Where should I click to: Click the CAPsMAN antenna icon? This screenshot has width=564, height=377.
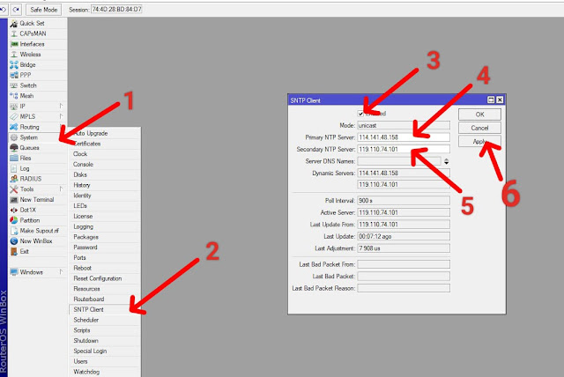click(14, 33)
